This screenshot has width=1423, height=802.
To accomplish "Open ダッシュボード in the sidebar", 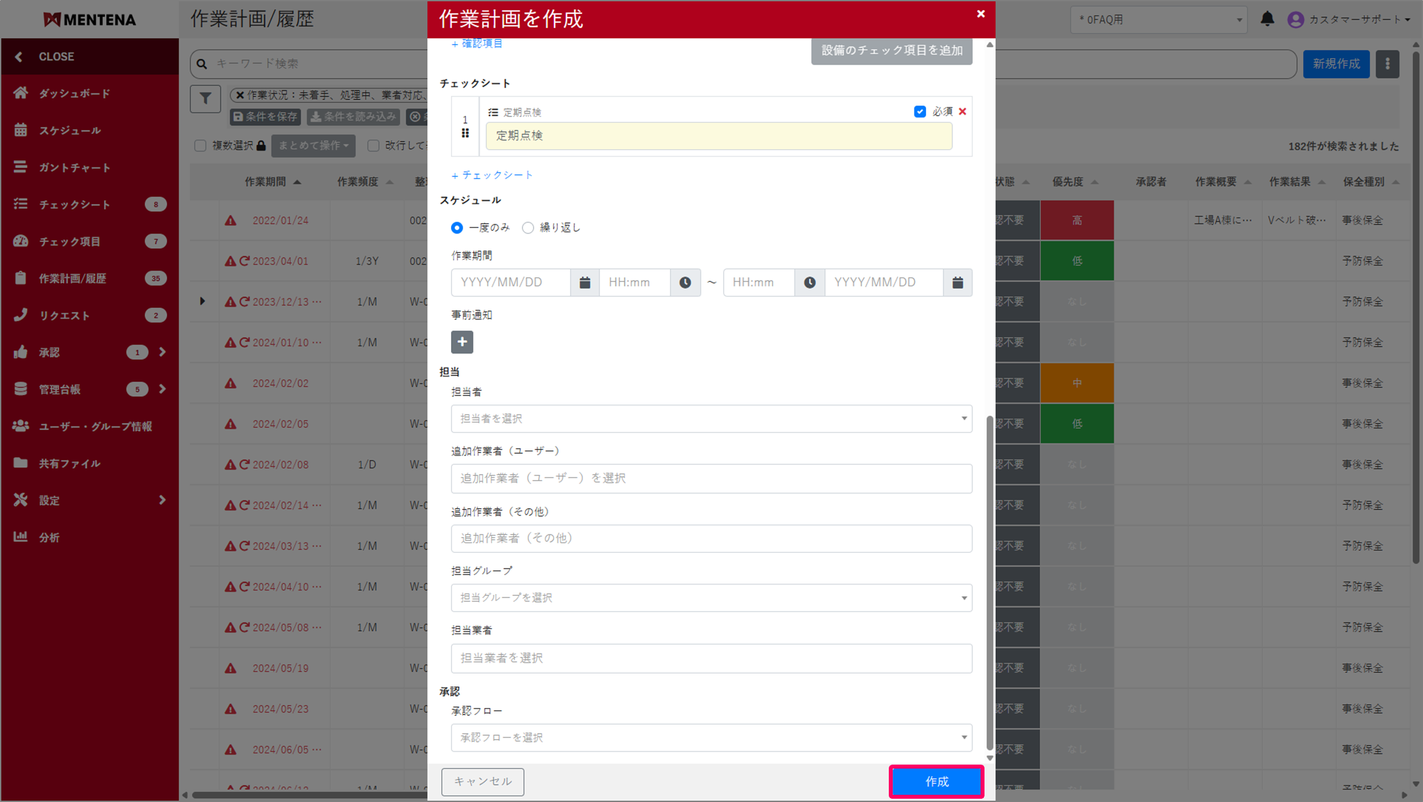I will (x=74, y=93).
